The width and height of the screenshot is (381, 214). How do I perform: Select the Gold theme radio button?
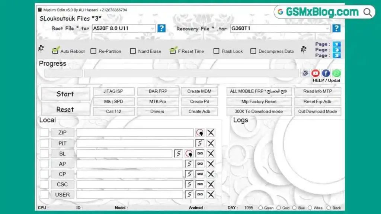[278, 208]
